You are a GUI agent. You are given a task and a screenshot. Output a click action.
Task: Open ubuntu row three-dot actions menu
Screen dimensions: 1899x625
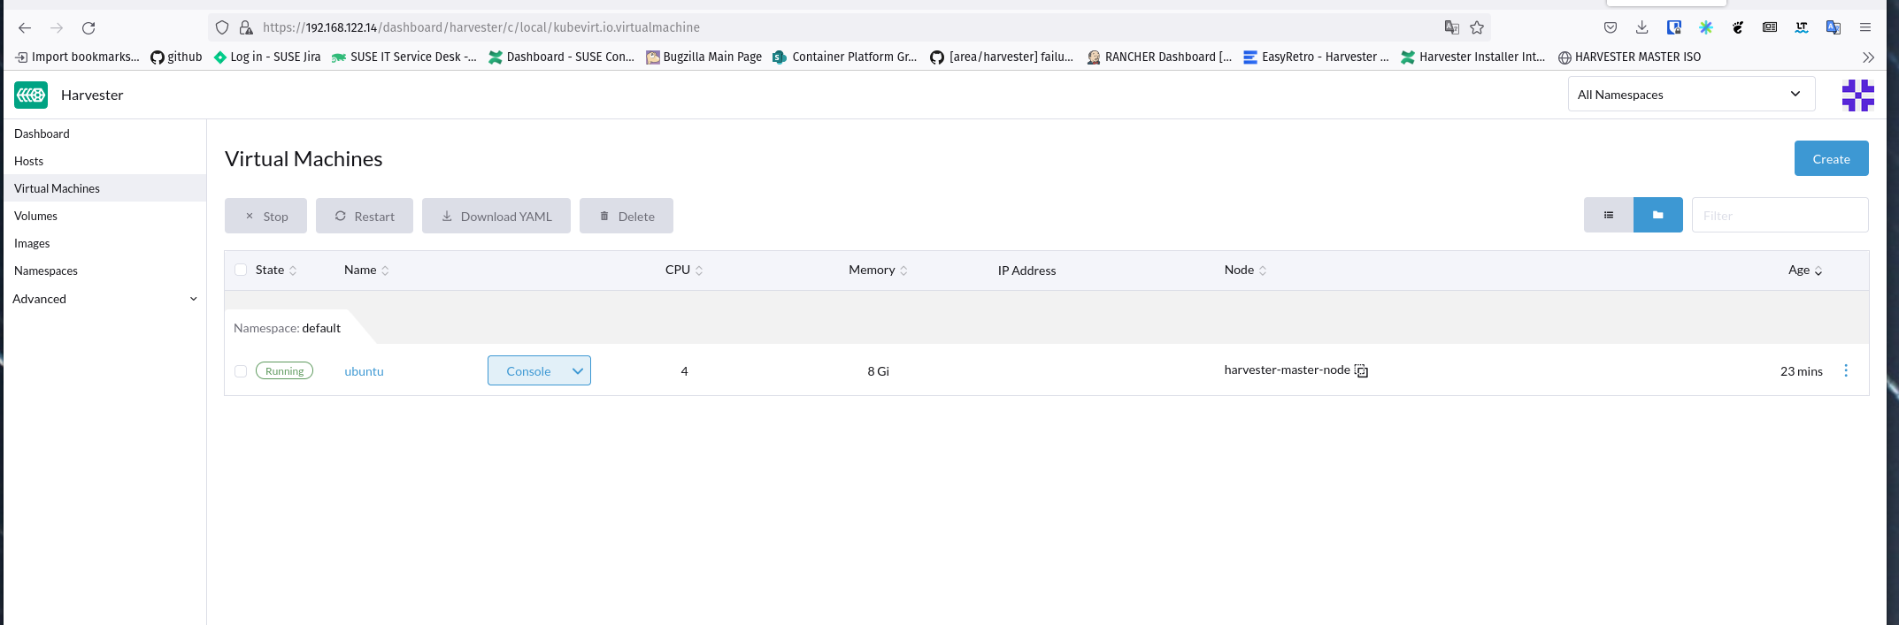(1846, 370)
